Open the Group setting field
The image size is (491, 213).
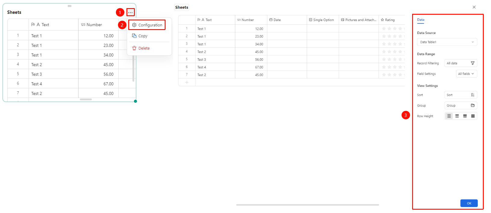tap(461, 105)
